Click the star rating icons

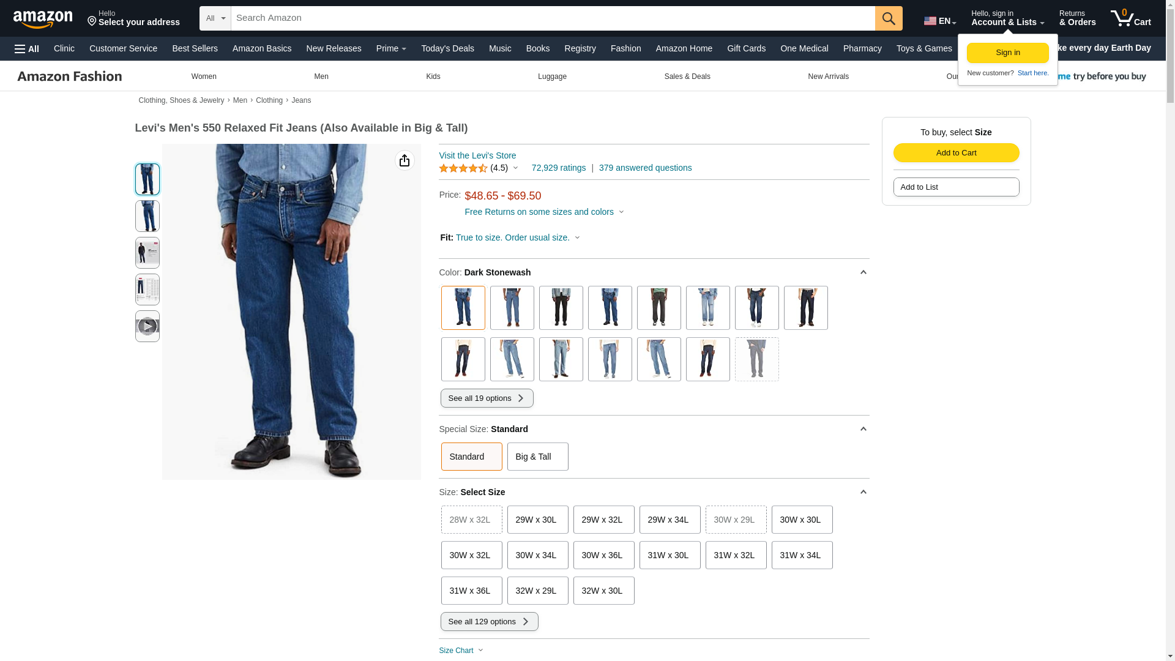[463, 168]
